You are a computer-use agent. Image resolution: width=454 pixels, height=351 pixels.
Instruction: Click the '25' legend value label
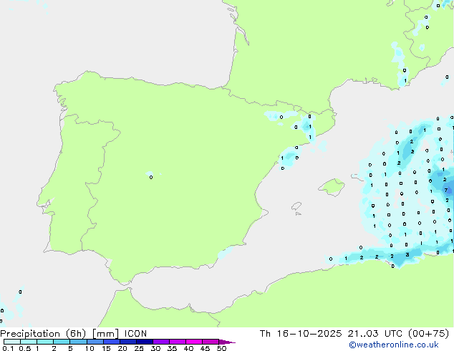[x=139, y=348]
